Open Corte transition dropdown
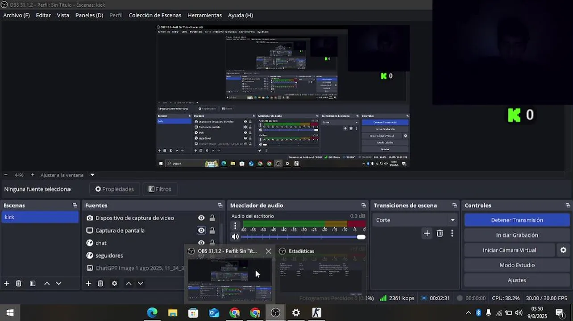 415,220
